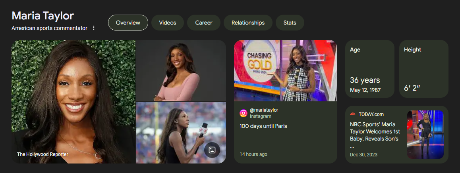
Task: Open NBC Sports' Maria Taylor baby article
Action: [375, 135]
